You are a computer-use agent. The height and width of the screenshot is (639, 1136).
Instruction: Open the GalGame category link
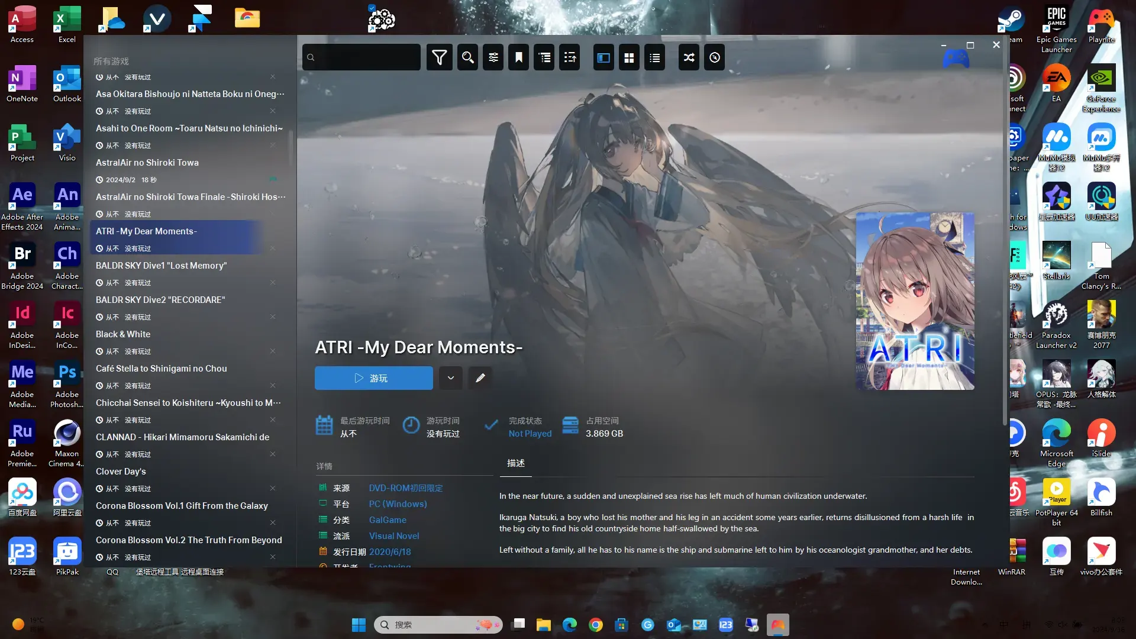[x=388, y=520]
